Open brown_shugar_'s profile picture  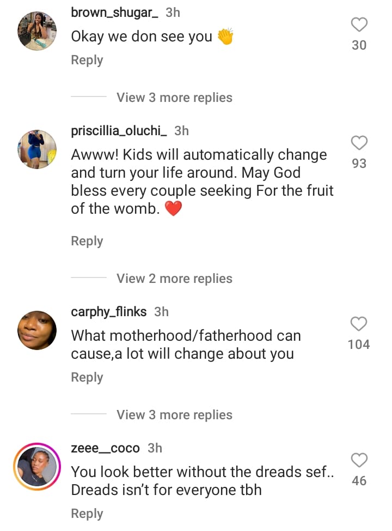coord(37,31)
